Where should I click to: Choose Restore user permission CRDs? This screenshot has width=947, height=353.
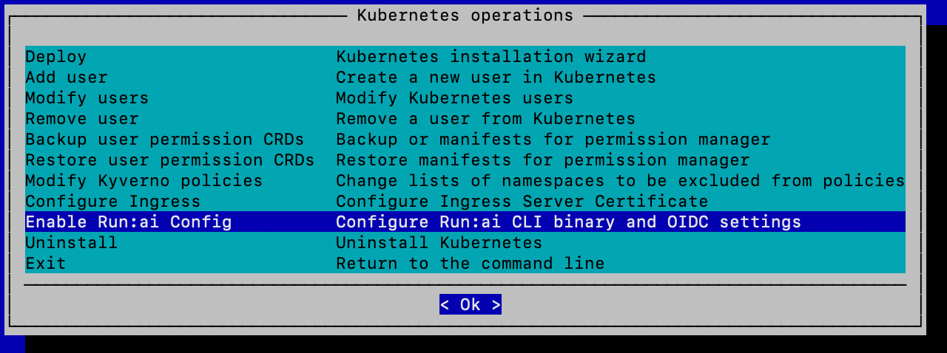(x=170, y=160)
